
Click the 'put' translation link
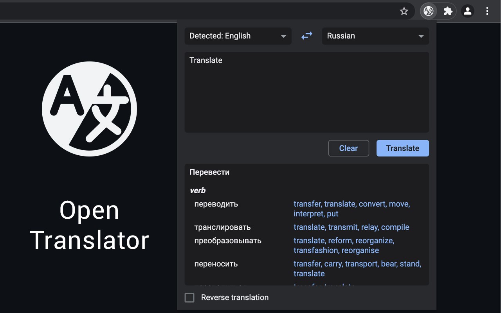tap(333, 214)
